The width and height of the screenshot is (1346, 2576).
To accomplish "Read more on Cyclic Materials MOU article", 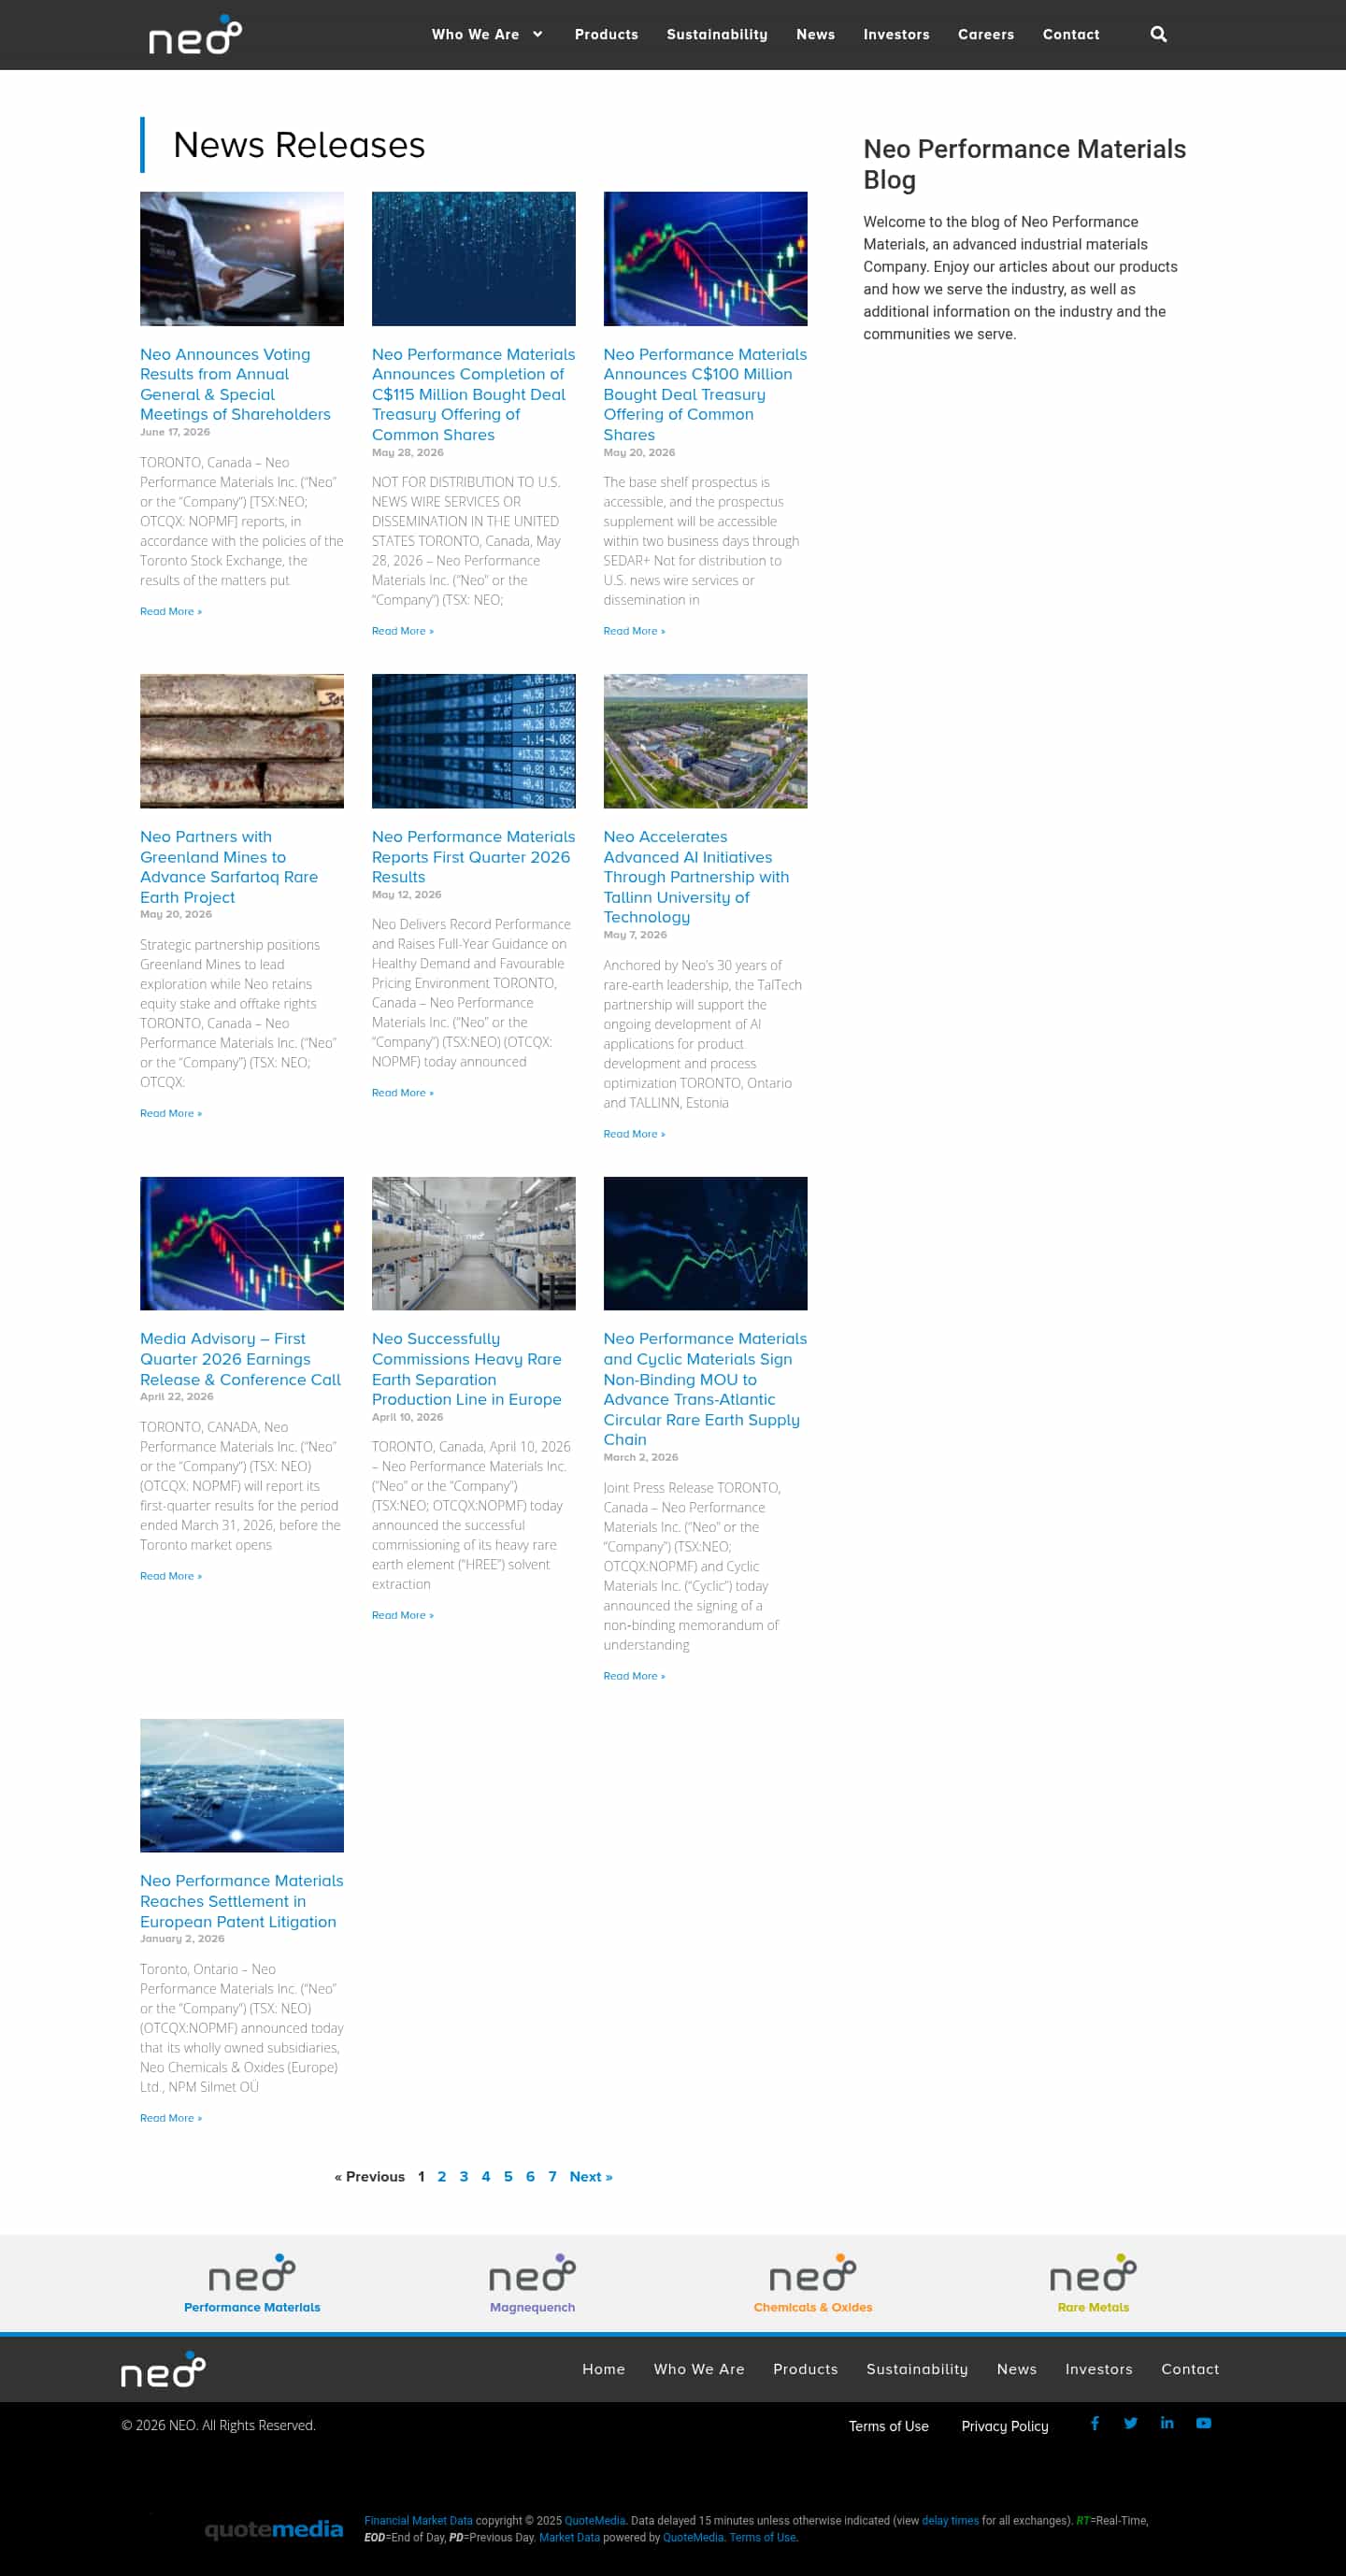I will 634,1676.
